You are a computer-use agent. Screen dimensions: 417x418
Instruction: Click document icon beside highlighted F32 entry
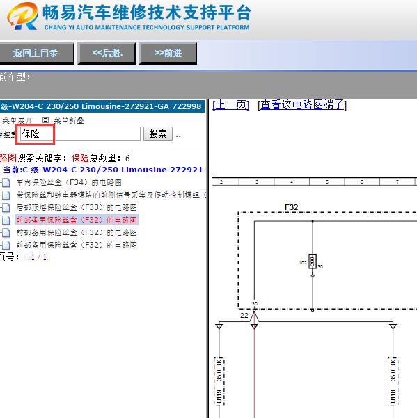pos(6,220)
